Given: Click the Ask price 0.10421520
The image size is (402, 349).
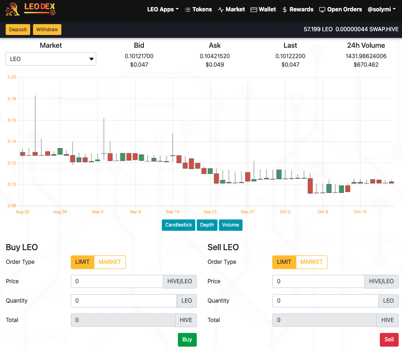Looking at the screenshot, I should click(x=215, y=56).
